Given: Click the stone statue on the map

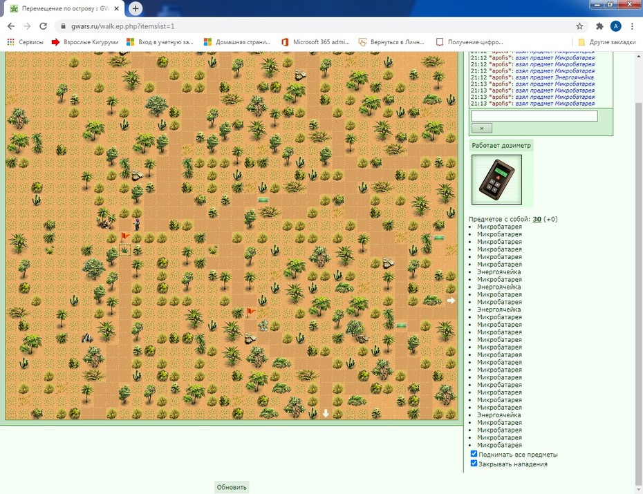Looking at the screenshot, I should 263,325.
